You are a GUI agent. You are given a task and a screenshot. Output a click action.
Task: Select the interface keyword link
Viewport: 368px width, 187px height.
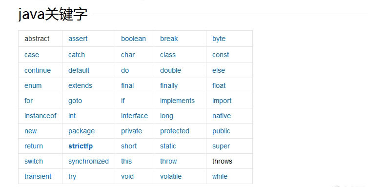(x=134, y=116)
